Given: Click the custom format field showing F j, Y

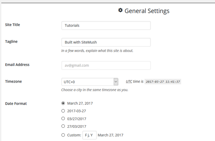Looking at the screenshot, I should [89, 135].
